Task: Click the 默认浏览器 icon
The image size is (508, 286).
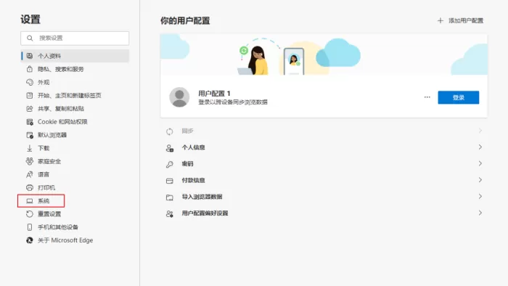Action: [30, 135]
